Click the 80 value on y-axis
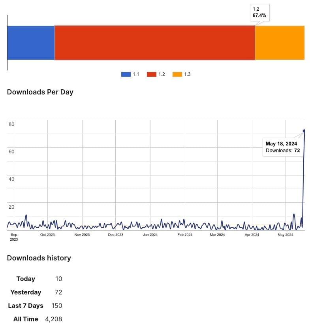The height and width of the screenshot is (330, 310). point(11,124)
